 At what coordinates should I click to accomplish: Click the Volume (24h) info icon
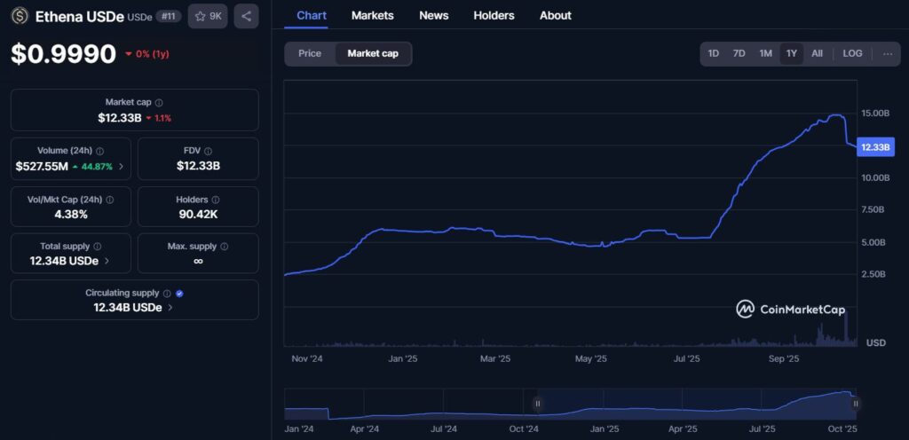pos(99,152)
